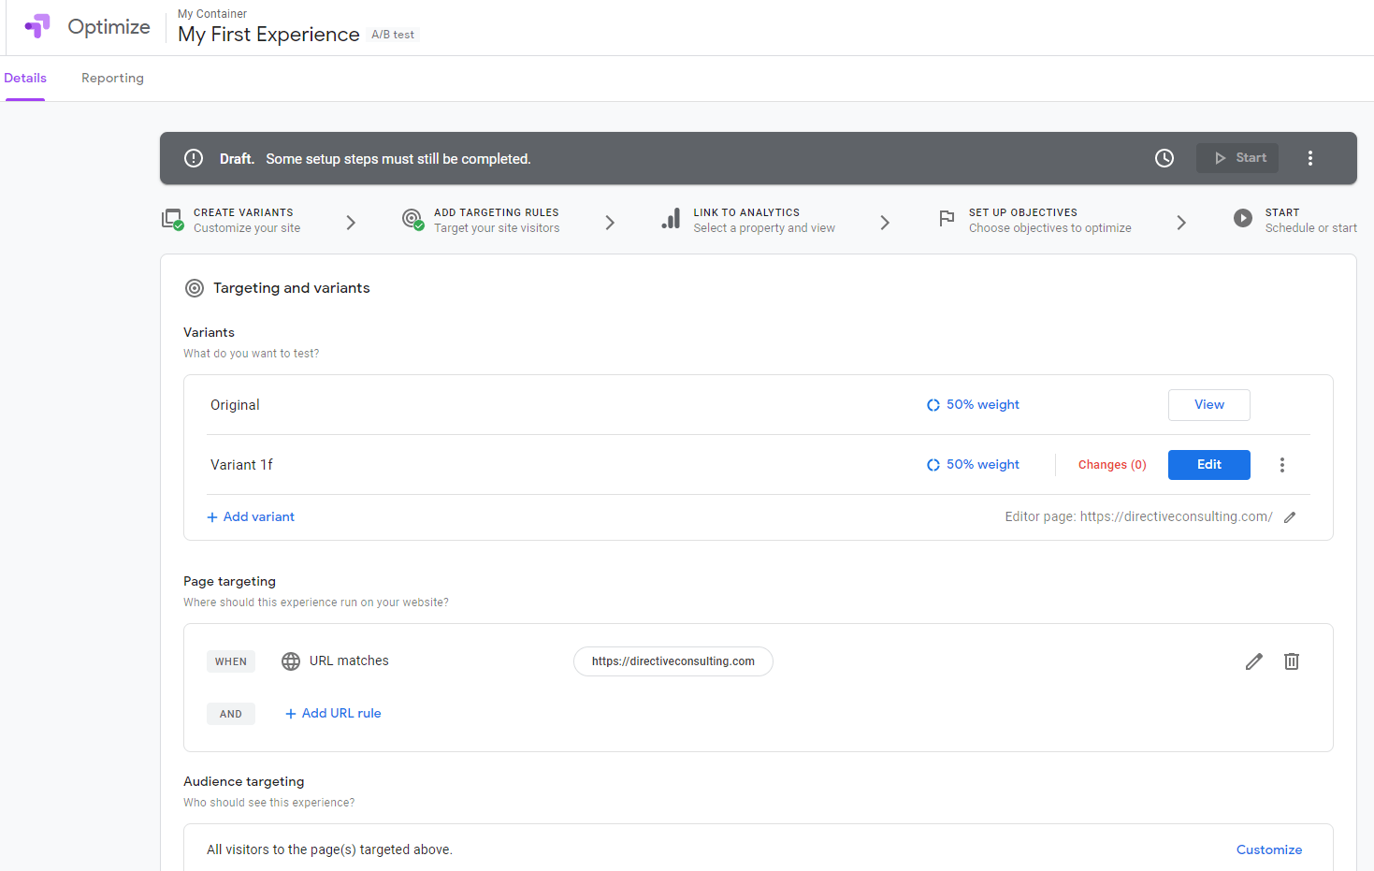Click the Original variant name
Viewport: 1374px width, 871px height.
click(235, 405)
